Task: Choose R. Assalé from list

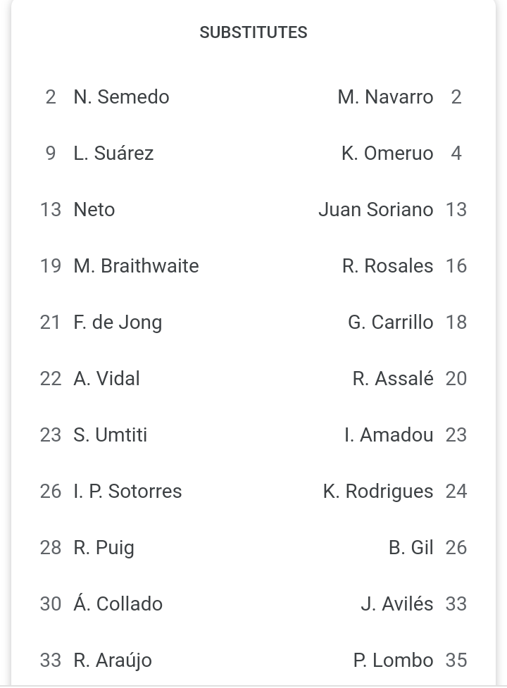Action: tap(393, 378)
